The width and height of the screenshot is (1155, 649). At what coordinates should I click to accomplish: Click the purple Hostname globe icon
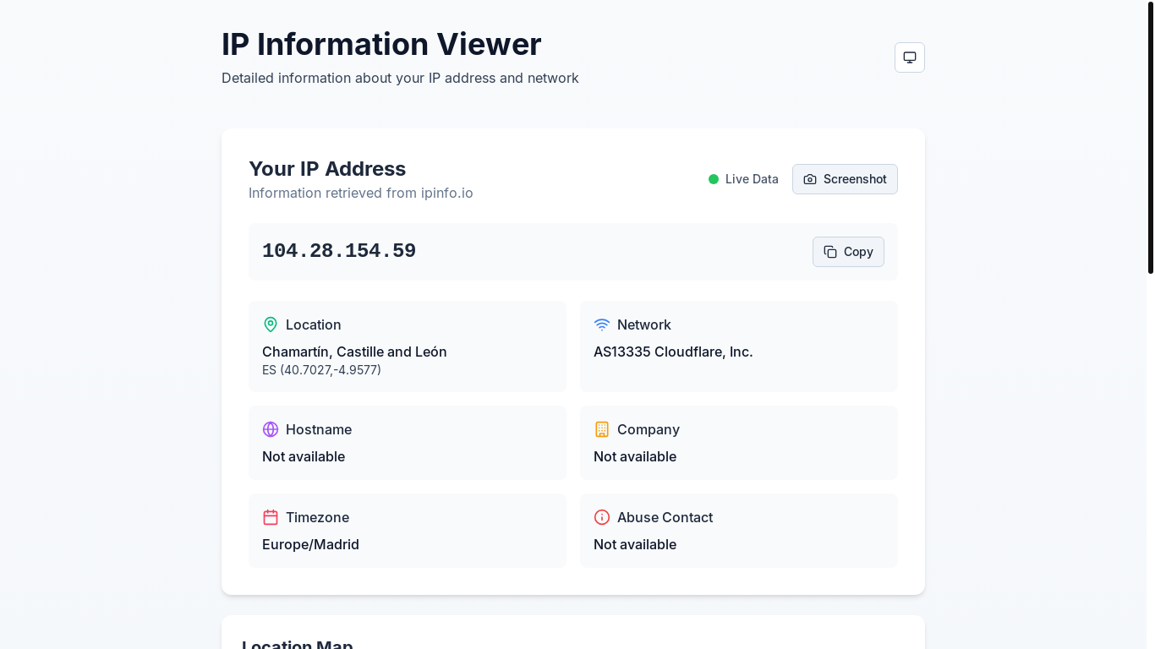click(271, 429)
